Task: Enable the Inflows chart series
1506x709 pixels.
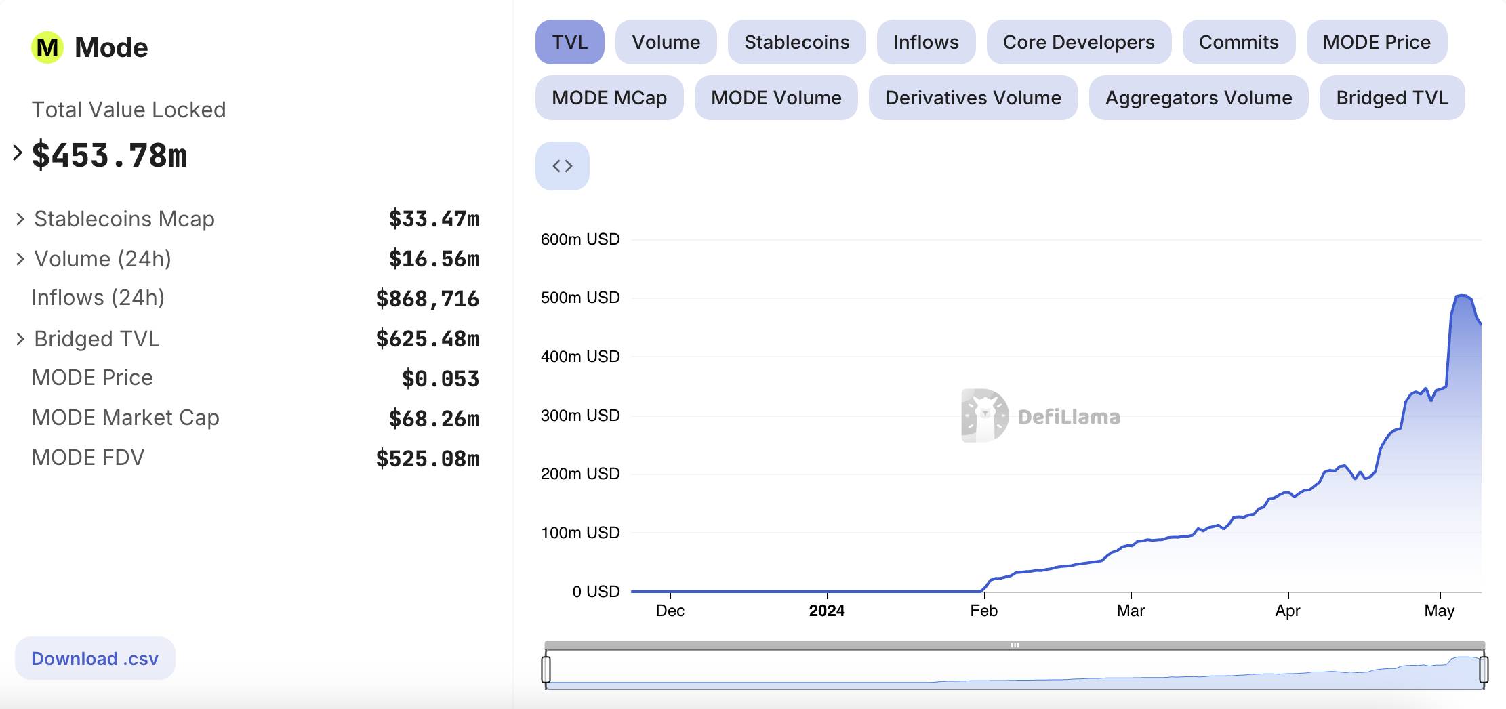Action: (x=927, y=42)
